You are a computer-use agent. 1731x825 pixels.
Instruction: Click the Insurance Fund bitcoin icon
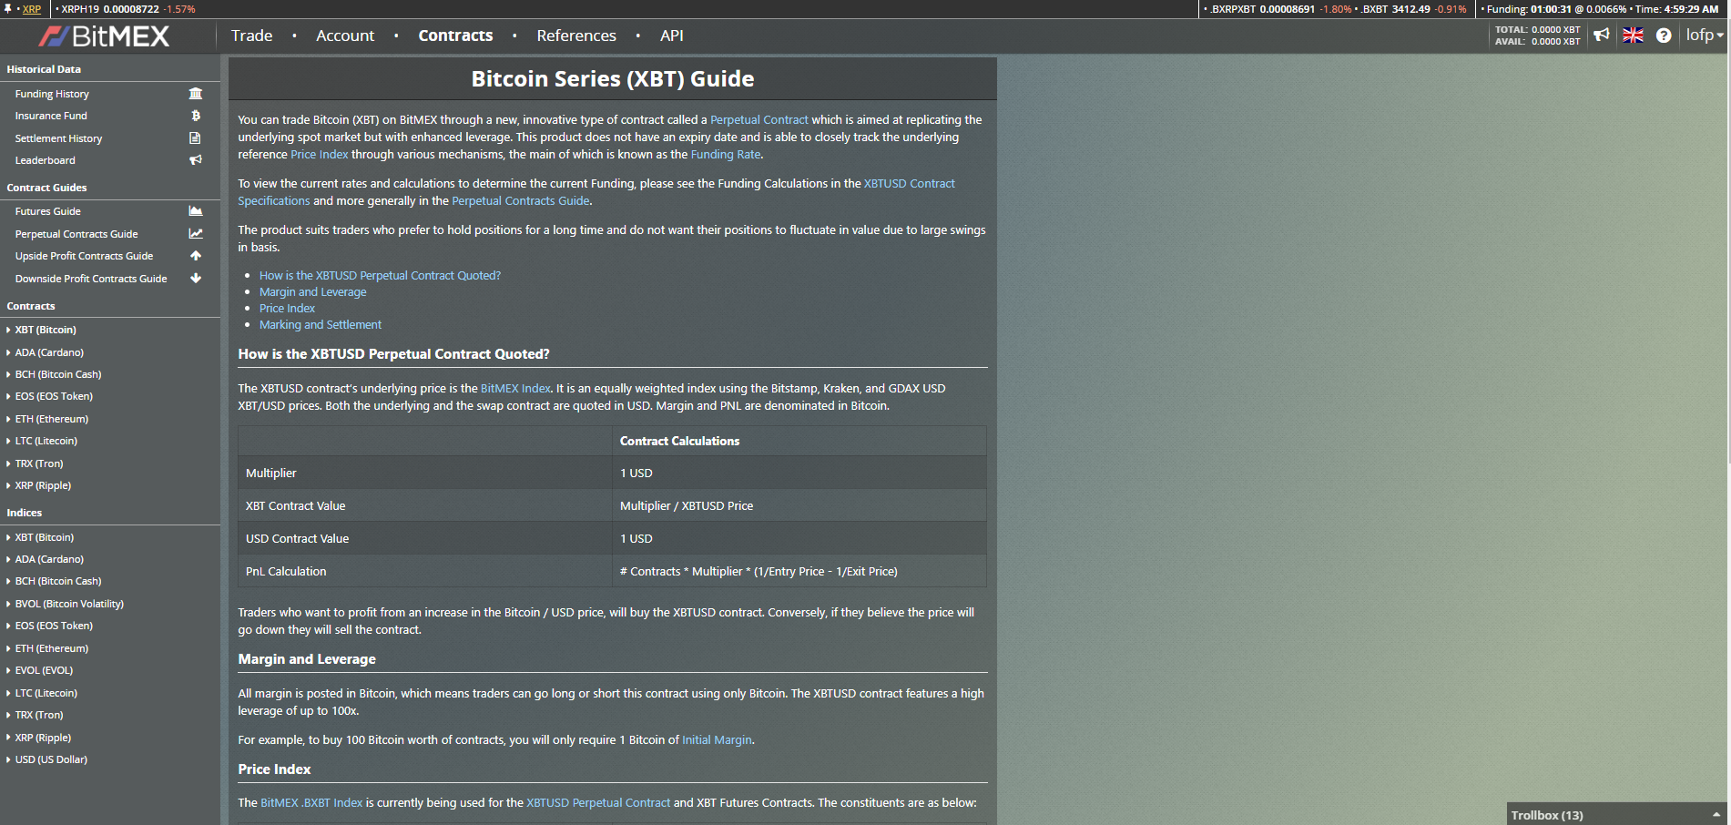click(x=196, y=116)
